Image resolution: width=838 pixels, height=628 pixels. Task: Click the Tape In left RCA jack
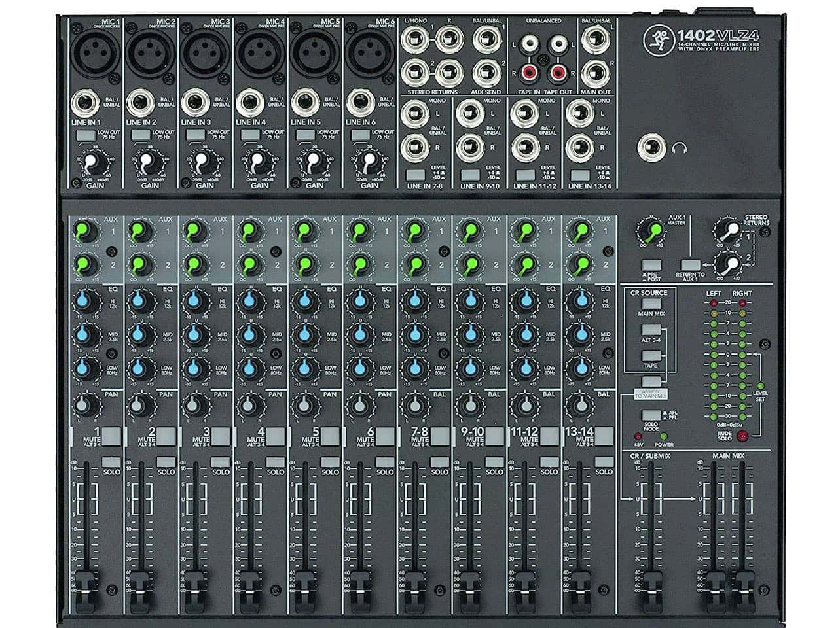[529, 44]
